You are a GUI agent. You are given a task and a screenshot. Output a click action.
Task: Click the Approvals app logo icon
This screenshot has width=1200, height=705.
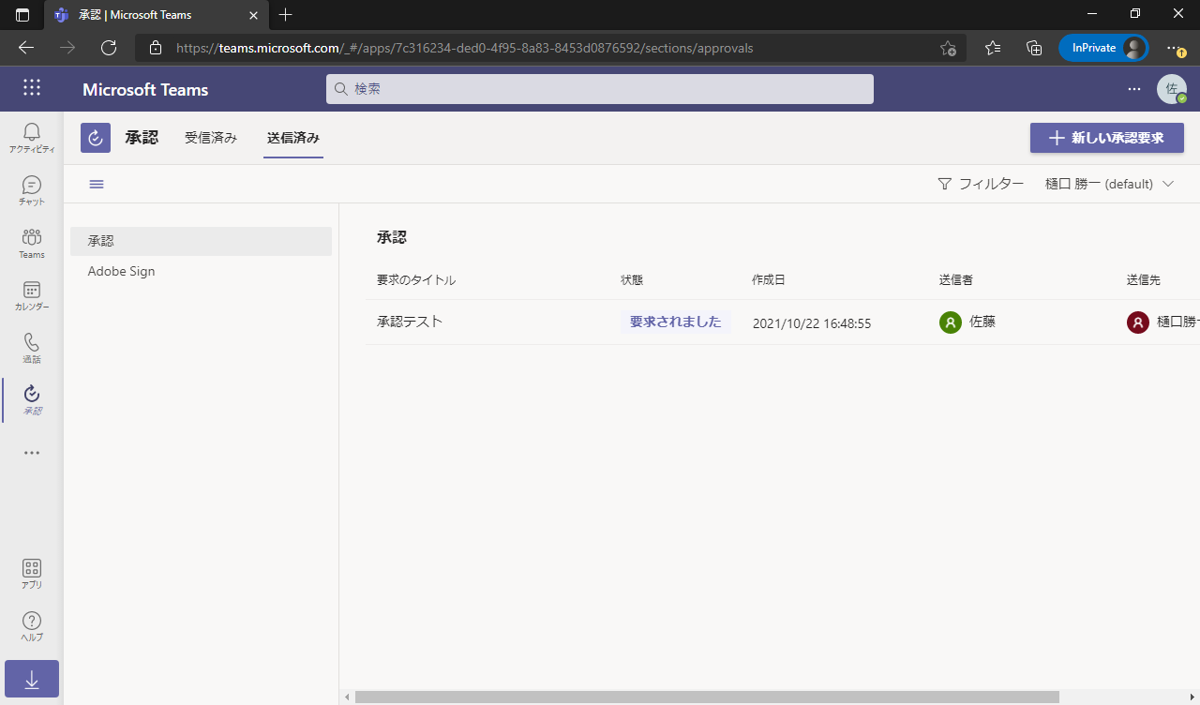click(96, 138)
